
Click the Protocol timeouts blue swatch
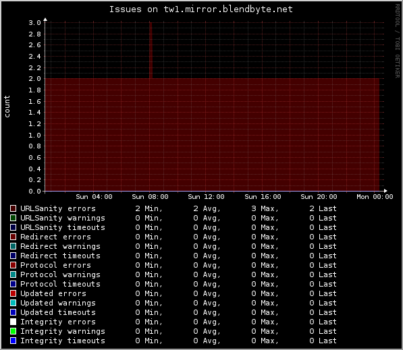[x=13, y=284]
